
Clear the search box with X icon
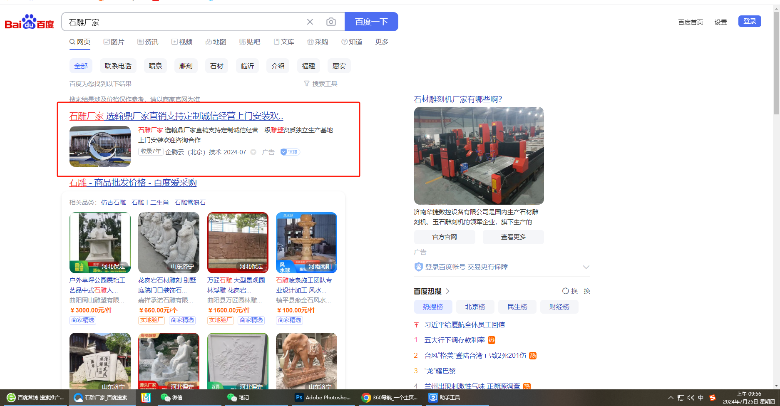tap(310, 22)
